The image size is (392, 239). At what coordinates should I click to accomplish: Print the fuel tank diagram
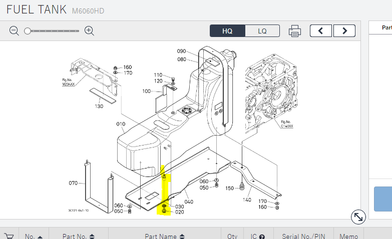[295, 31]
